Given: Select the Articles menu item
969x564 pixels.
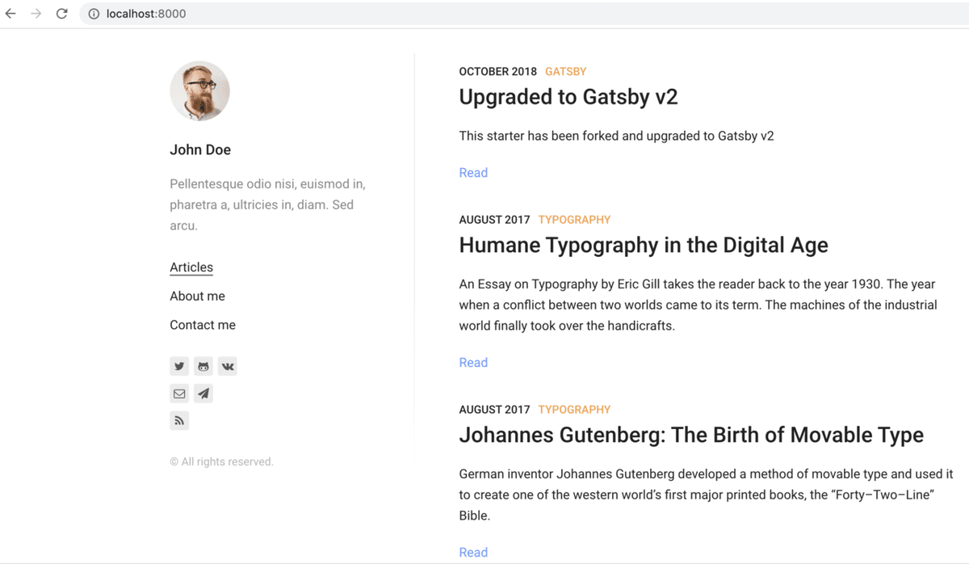Looking at the screenshot, I should [x=191, y=267].
